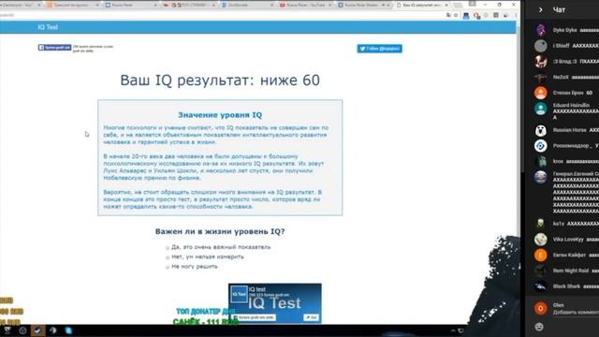Screen dimensions: 599x337
Task: Open Dyke Dyke's avatar in chat
Action: (x=541, y=30)
